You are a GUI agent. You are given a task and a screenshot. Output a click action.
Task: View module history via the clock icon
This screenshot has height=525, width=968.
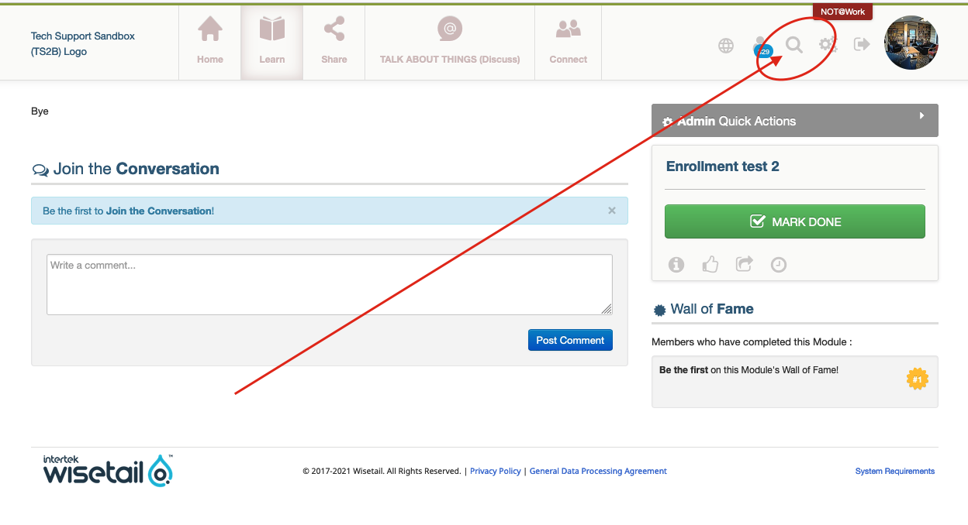(x=778, y=264)
